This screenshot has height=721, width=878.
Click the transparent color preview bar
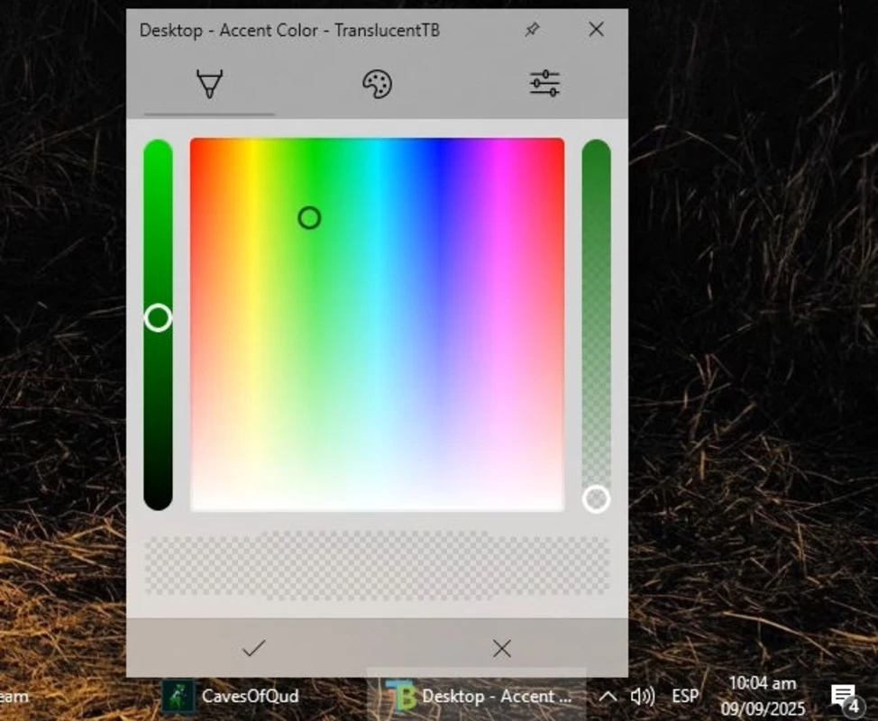point(377,566)
